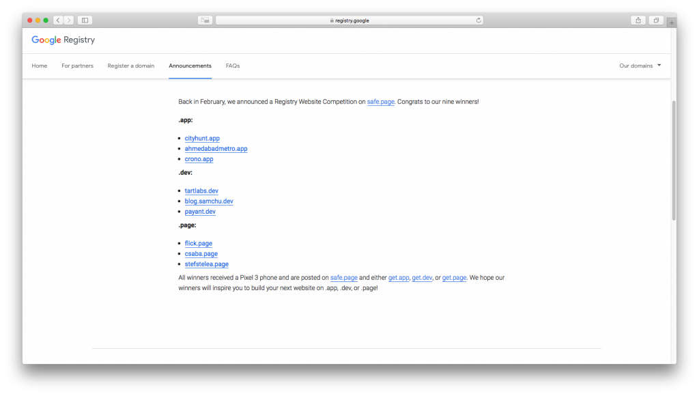Add a new tab with plus icon
Viewport: 699px width, 396px height.
coord(672,23)
